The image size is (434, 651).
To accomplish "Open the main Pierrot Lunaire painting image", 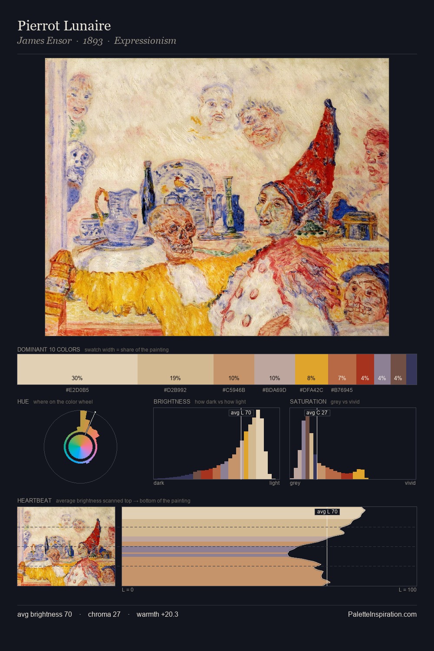I will (x=217, y=197).
